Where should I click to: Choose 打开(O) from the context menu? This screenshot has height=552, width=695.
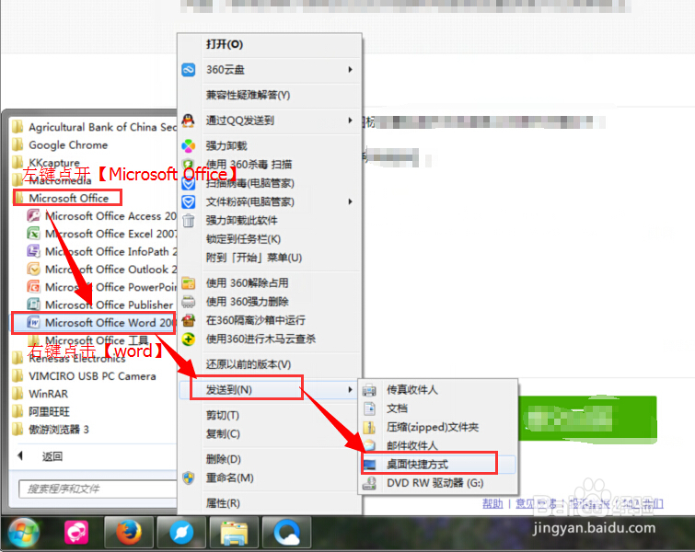click(x=225, y=44)
